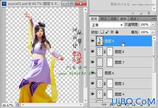Switch to 调整 tab
The height and width of the screenshot is (108, 158).
113,19
